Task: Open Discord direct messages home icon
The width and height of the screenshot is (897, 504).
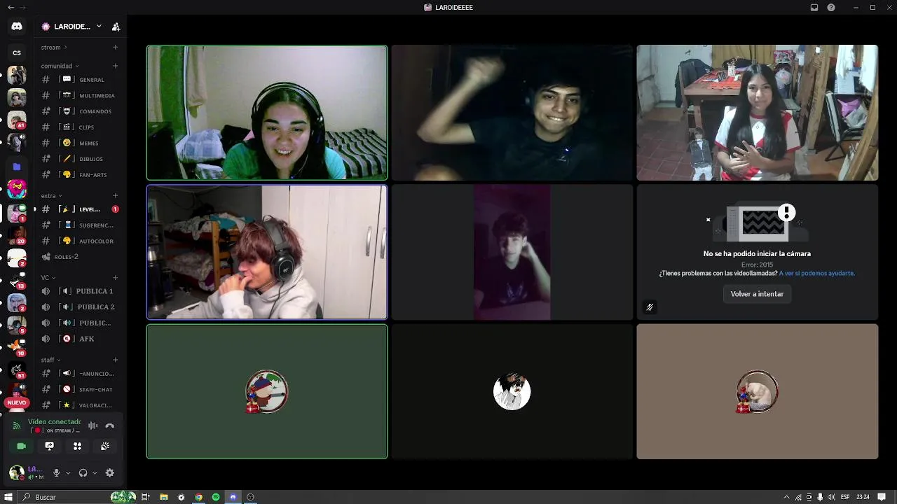Action: click(17, 27)
